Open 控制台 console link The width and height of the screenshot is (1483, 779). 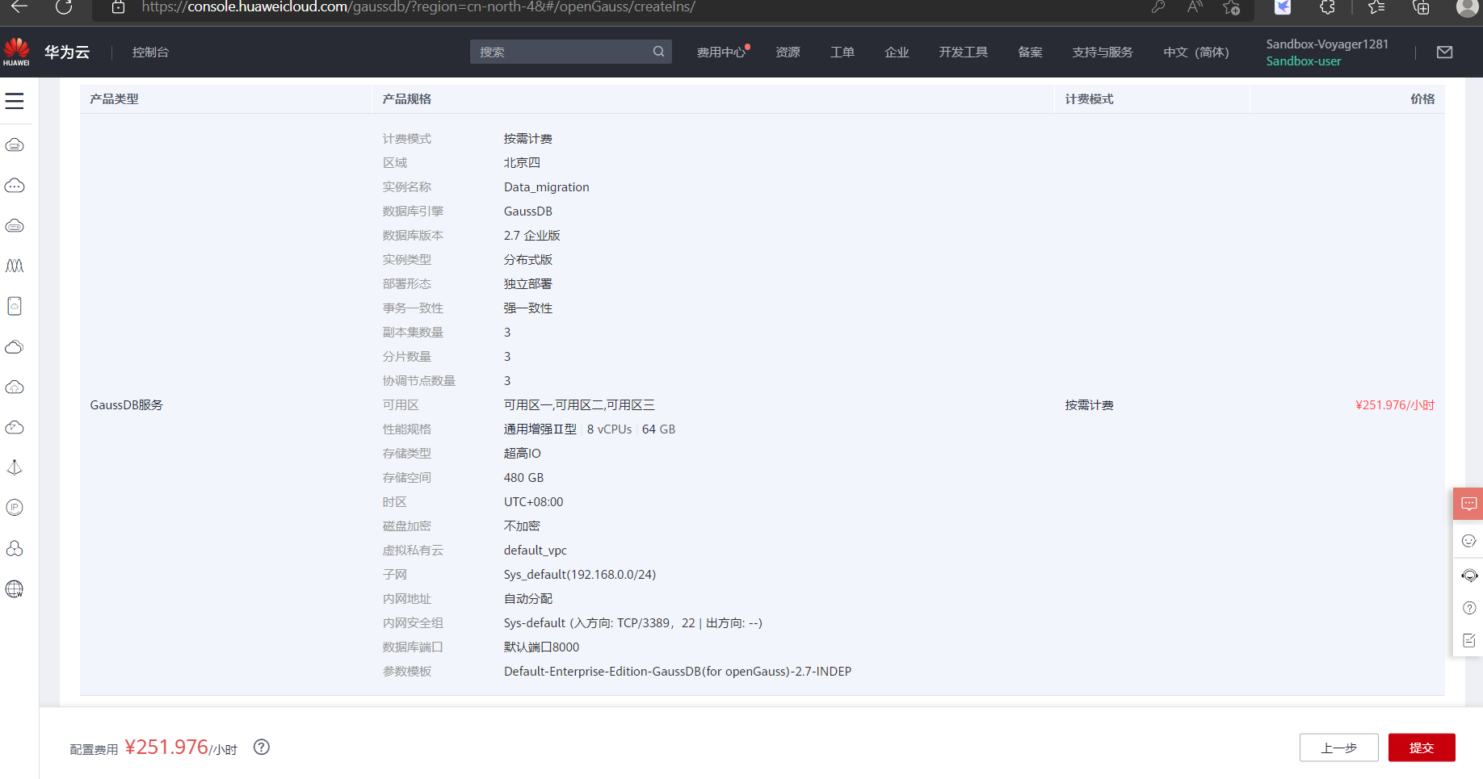tap(150, 52)
